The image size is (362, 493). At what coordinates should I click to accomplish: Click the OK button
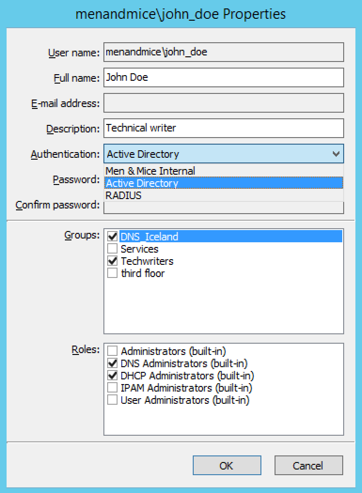[227, 465]
